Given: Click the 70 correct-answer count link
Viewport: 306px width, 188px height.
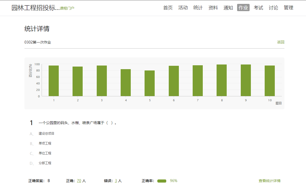Looking at the screenshot, I should (79, 181).
